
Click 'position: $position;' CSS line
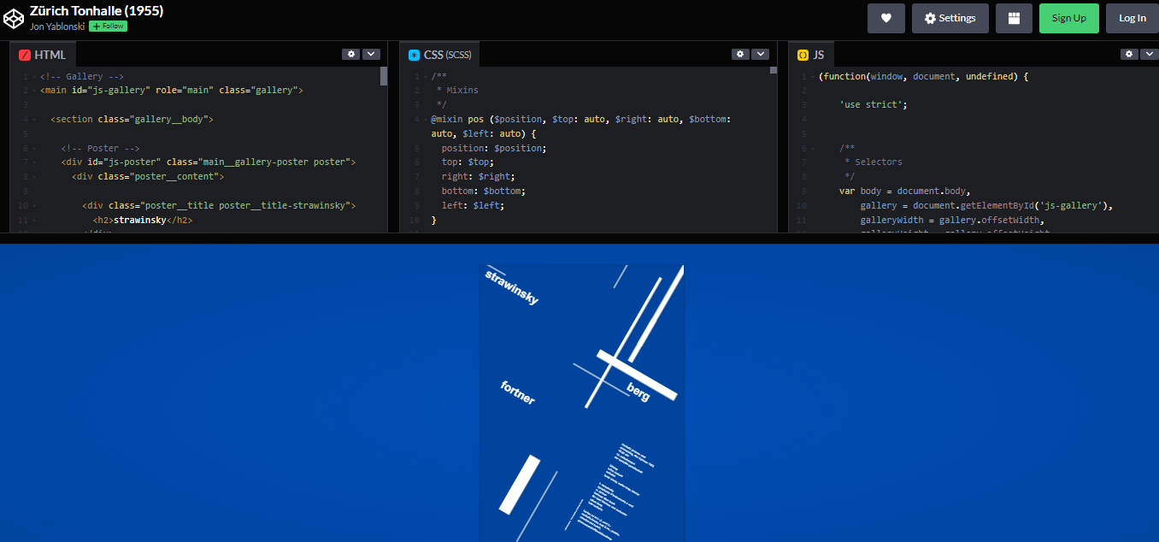494,148
